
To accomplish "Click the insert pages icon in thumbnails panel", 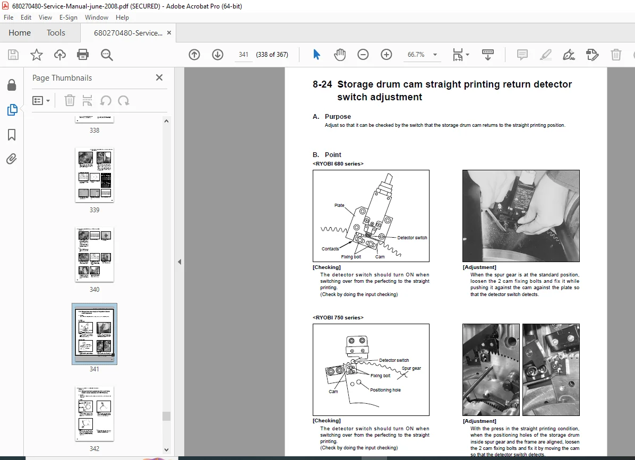I will [87, 100].
